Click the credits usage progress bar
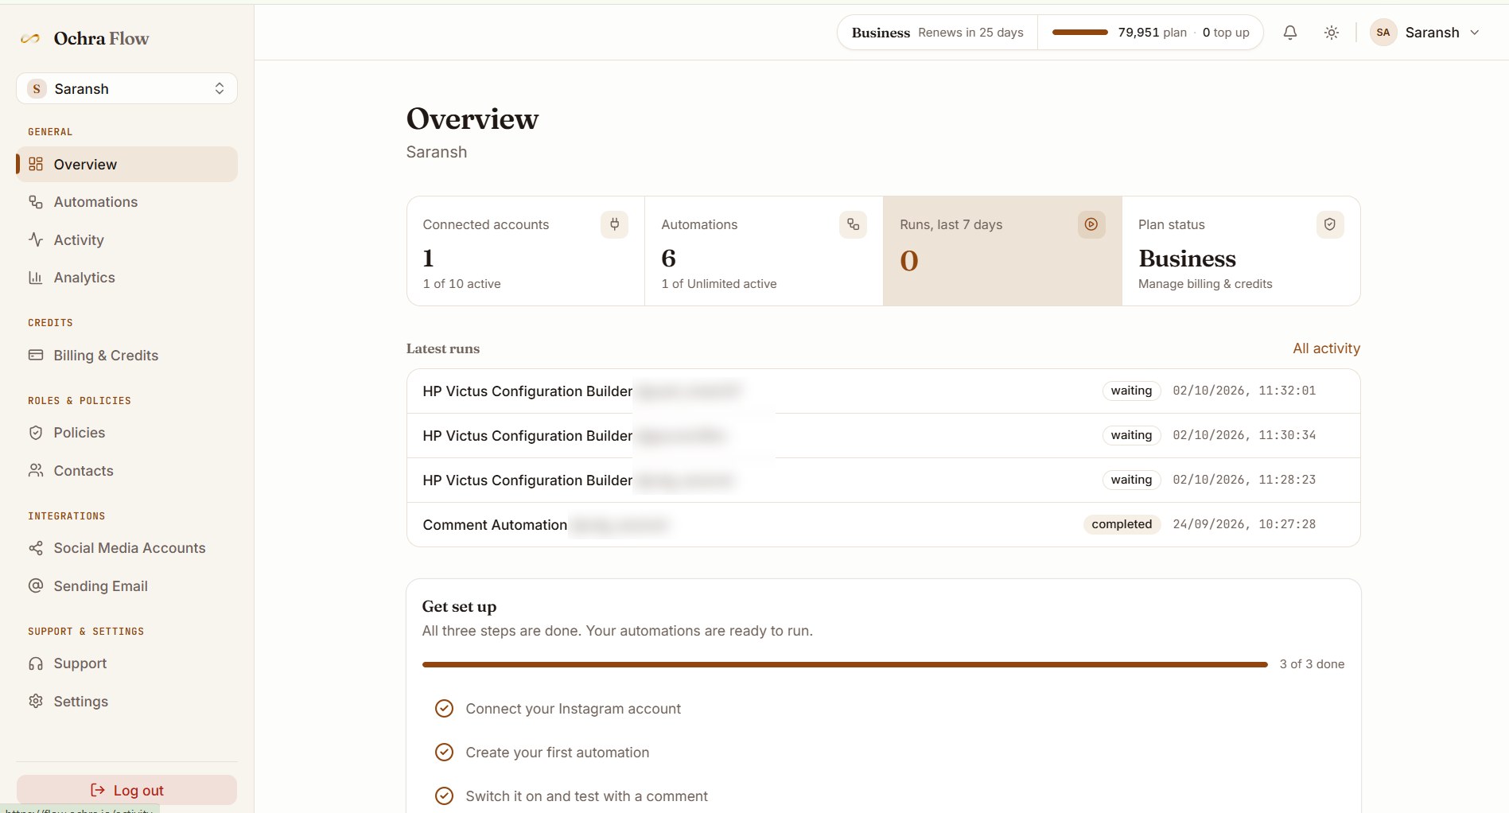Image resolution: width=1509 pixels, height=813 pixels. click(x=1079, y=33)
